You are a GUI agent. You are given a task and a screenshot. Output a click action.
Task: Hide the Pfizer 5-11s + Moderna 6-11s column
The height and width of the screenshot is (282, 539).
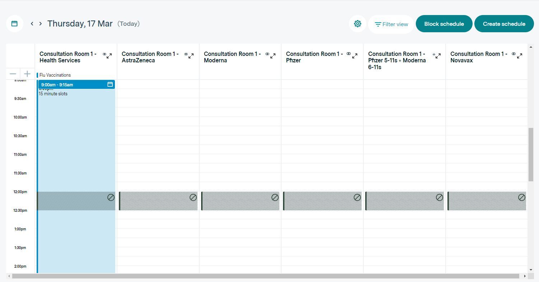pyautogui.click(x=434, y=55)
